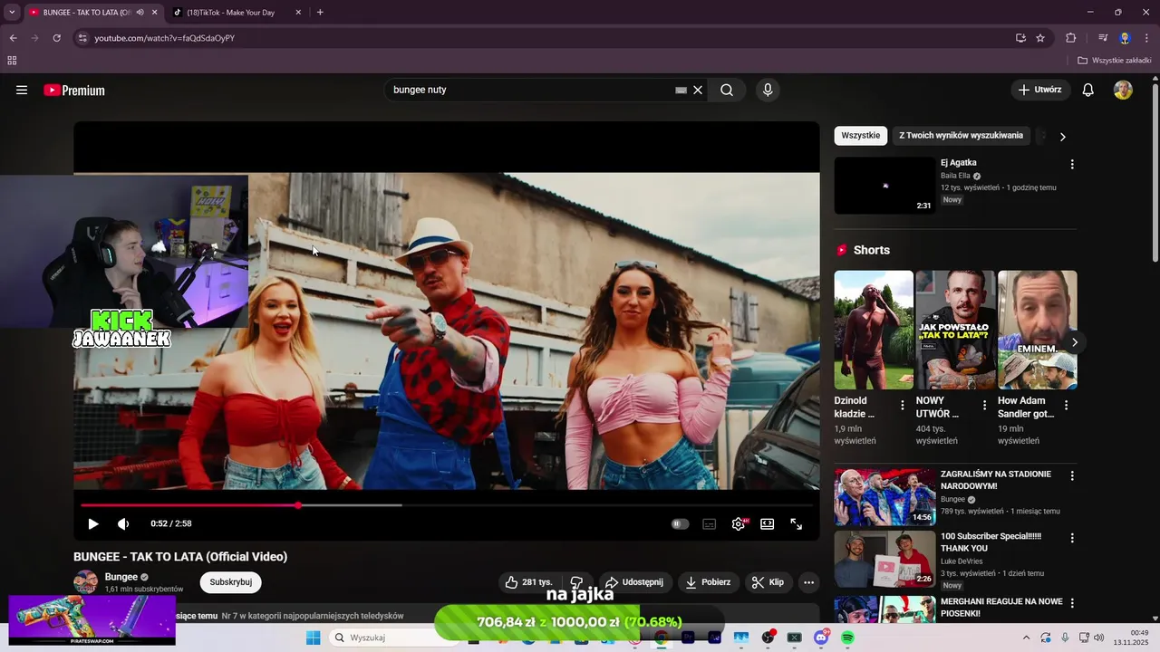1160x652 pixels.
Task: Open more actions ellipsis under video
Action: 809,582
